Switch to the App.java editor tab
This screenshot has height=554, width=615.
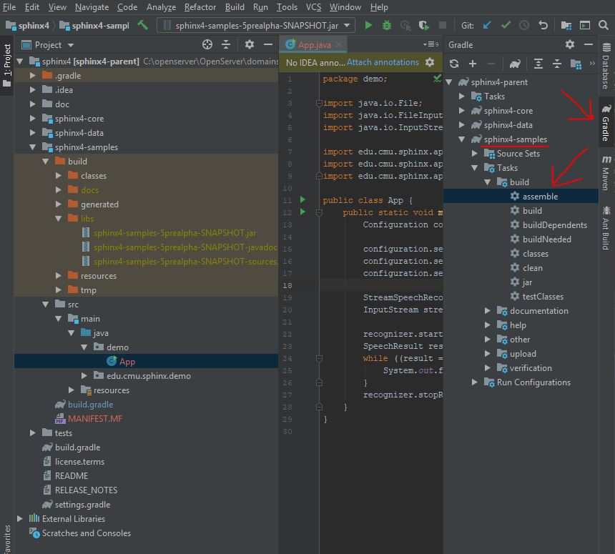(x=314, y=44)
